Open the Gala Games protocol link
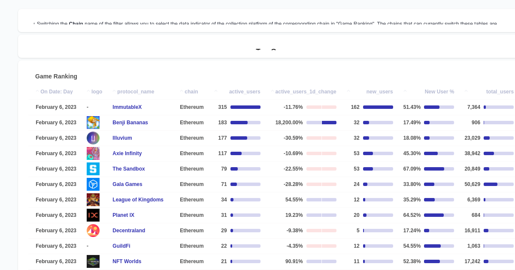This screenshot has width=515, height=270. 127,184
